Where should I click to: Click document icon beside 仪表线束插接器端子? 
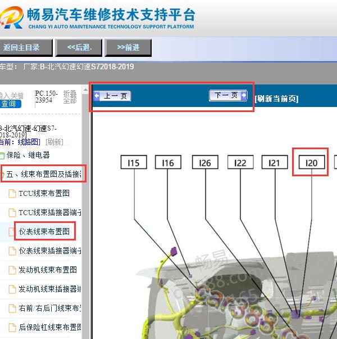click(12, 251)
